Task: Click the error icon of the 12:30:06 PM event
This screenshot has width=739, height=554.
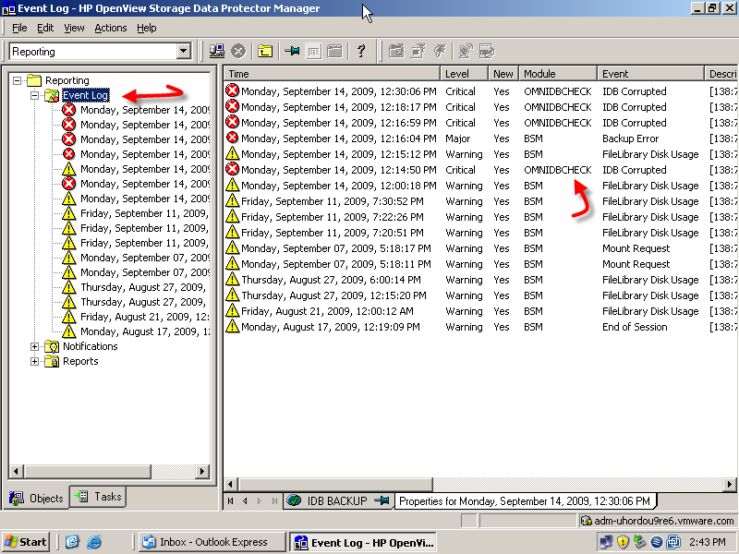Action: pyautogui.click(x=233, y=90)
